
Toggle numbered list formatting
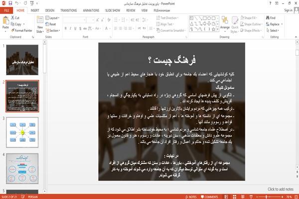[x=123, y=19]
